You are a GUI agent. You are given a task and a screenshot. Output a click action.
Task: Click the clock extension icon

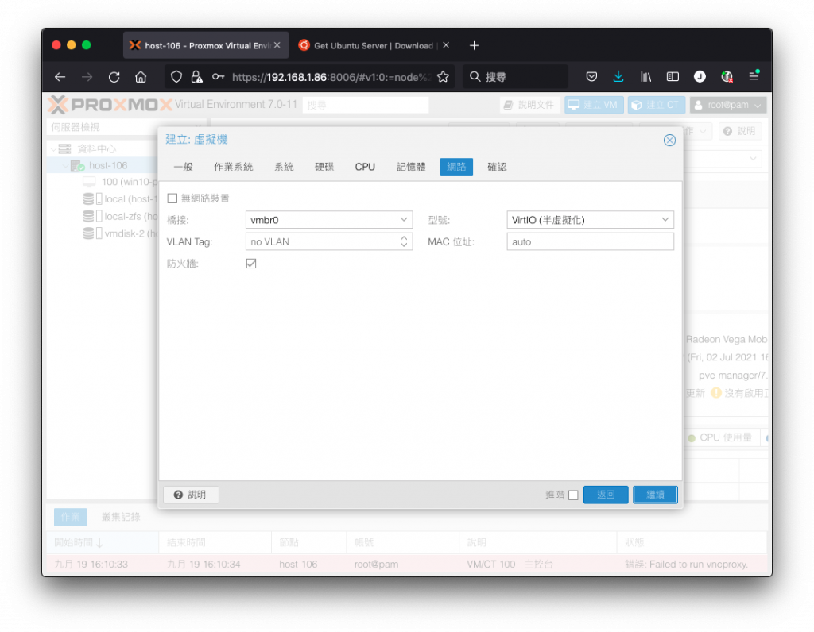click(x=700, y=77)
